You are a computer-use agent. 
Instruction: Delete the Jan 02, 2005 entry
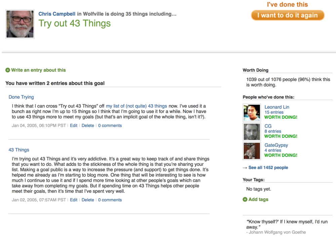point(88,200)
